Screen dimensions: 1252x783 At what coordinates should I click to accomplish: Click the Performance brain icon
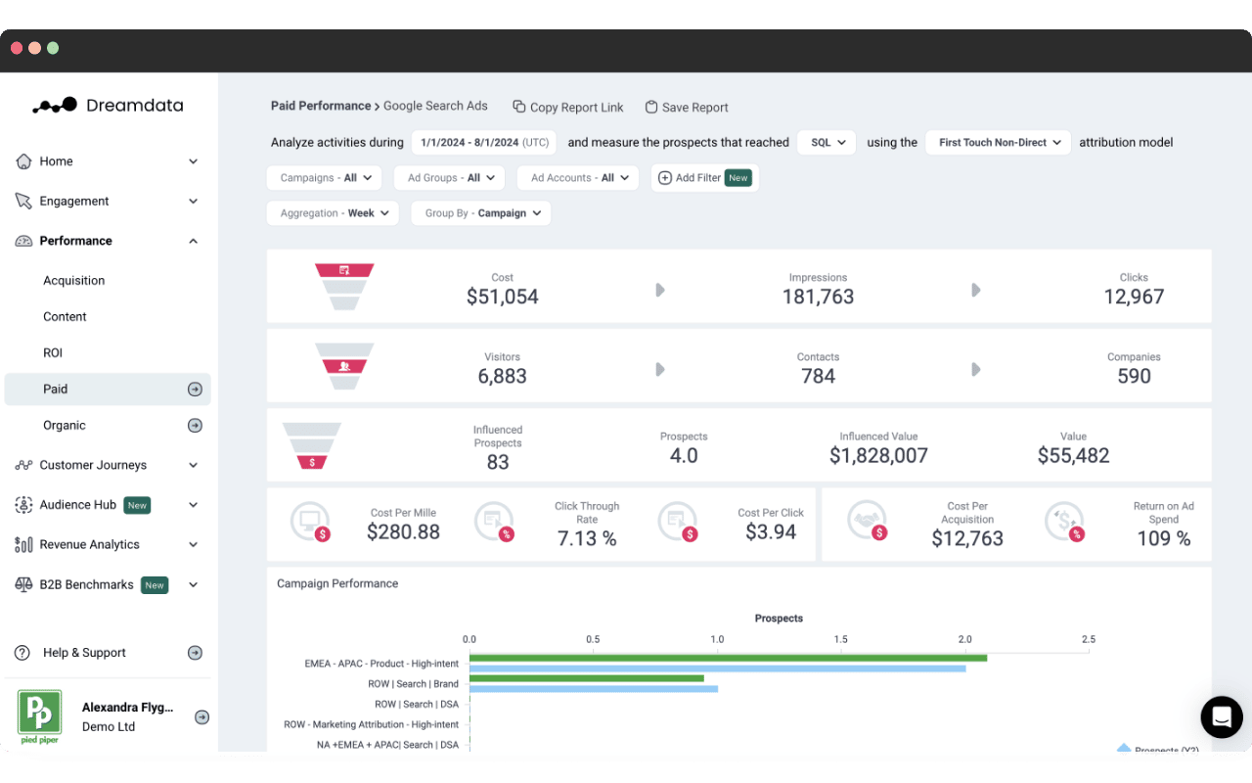point(24,240)
